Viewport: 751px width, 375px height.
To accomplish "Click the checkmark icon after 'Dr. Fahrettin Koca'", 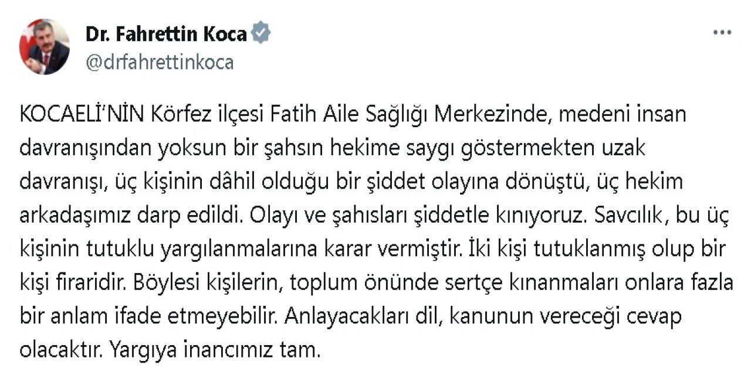I will tap(262, 33).
